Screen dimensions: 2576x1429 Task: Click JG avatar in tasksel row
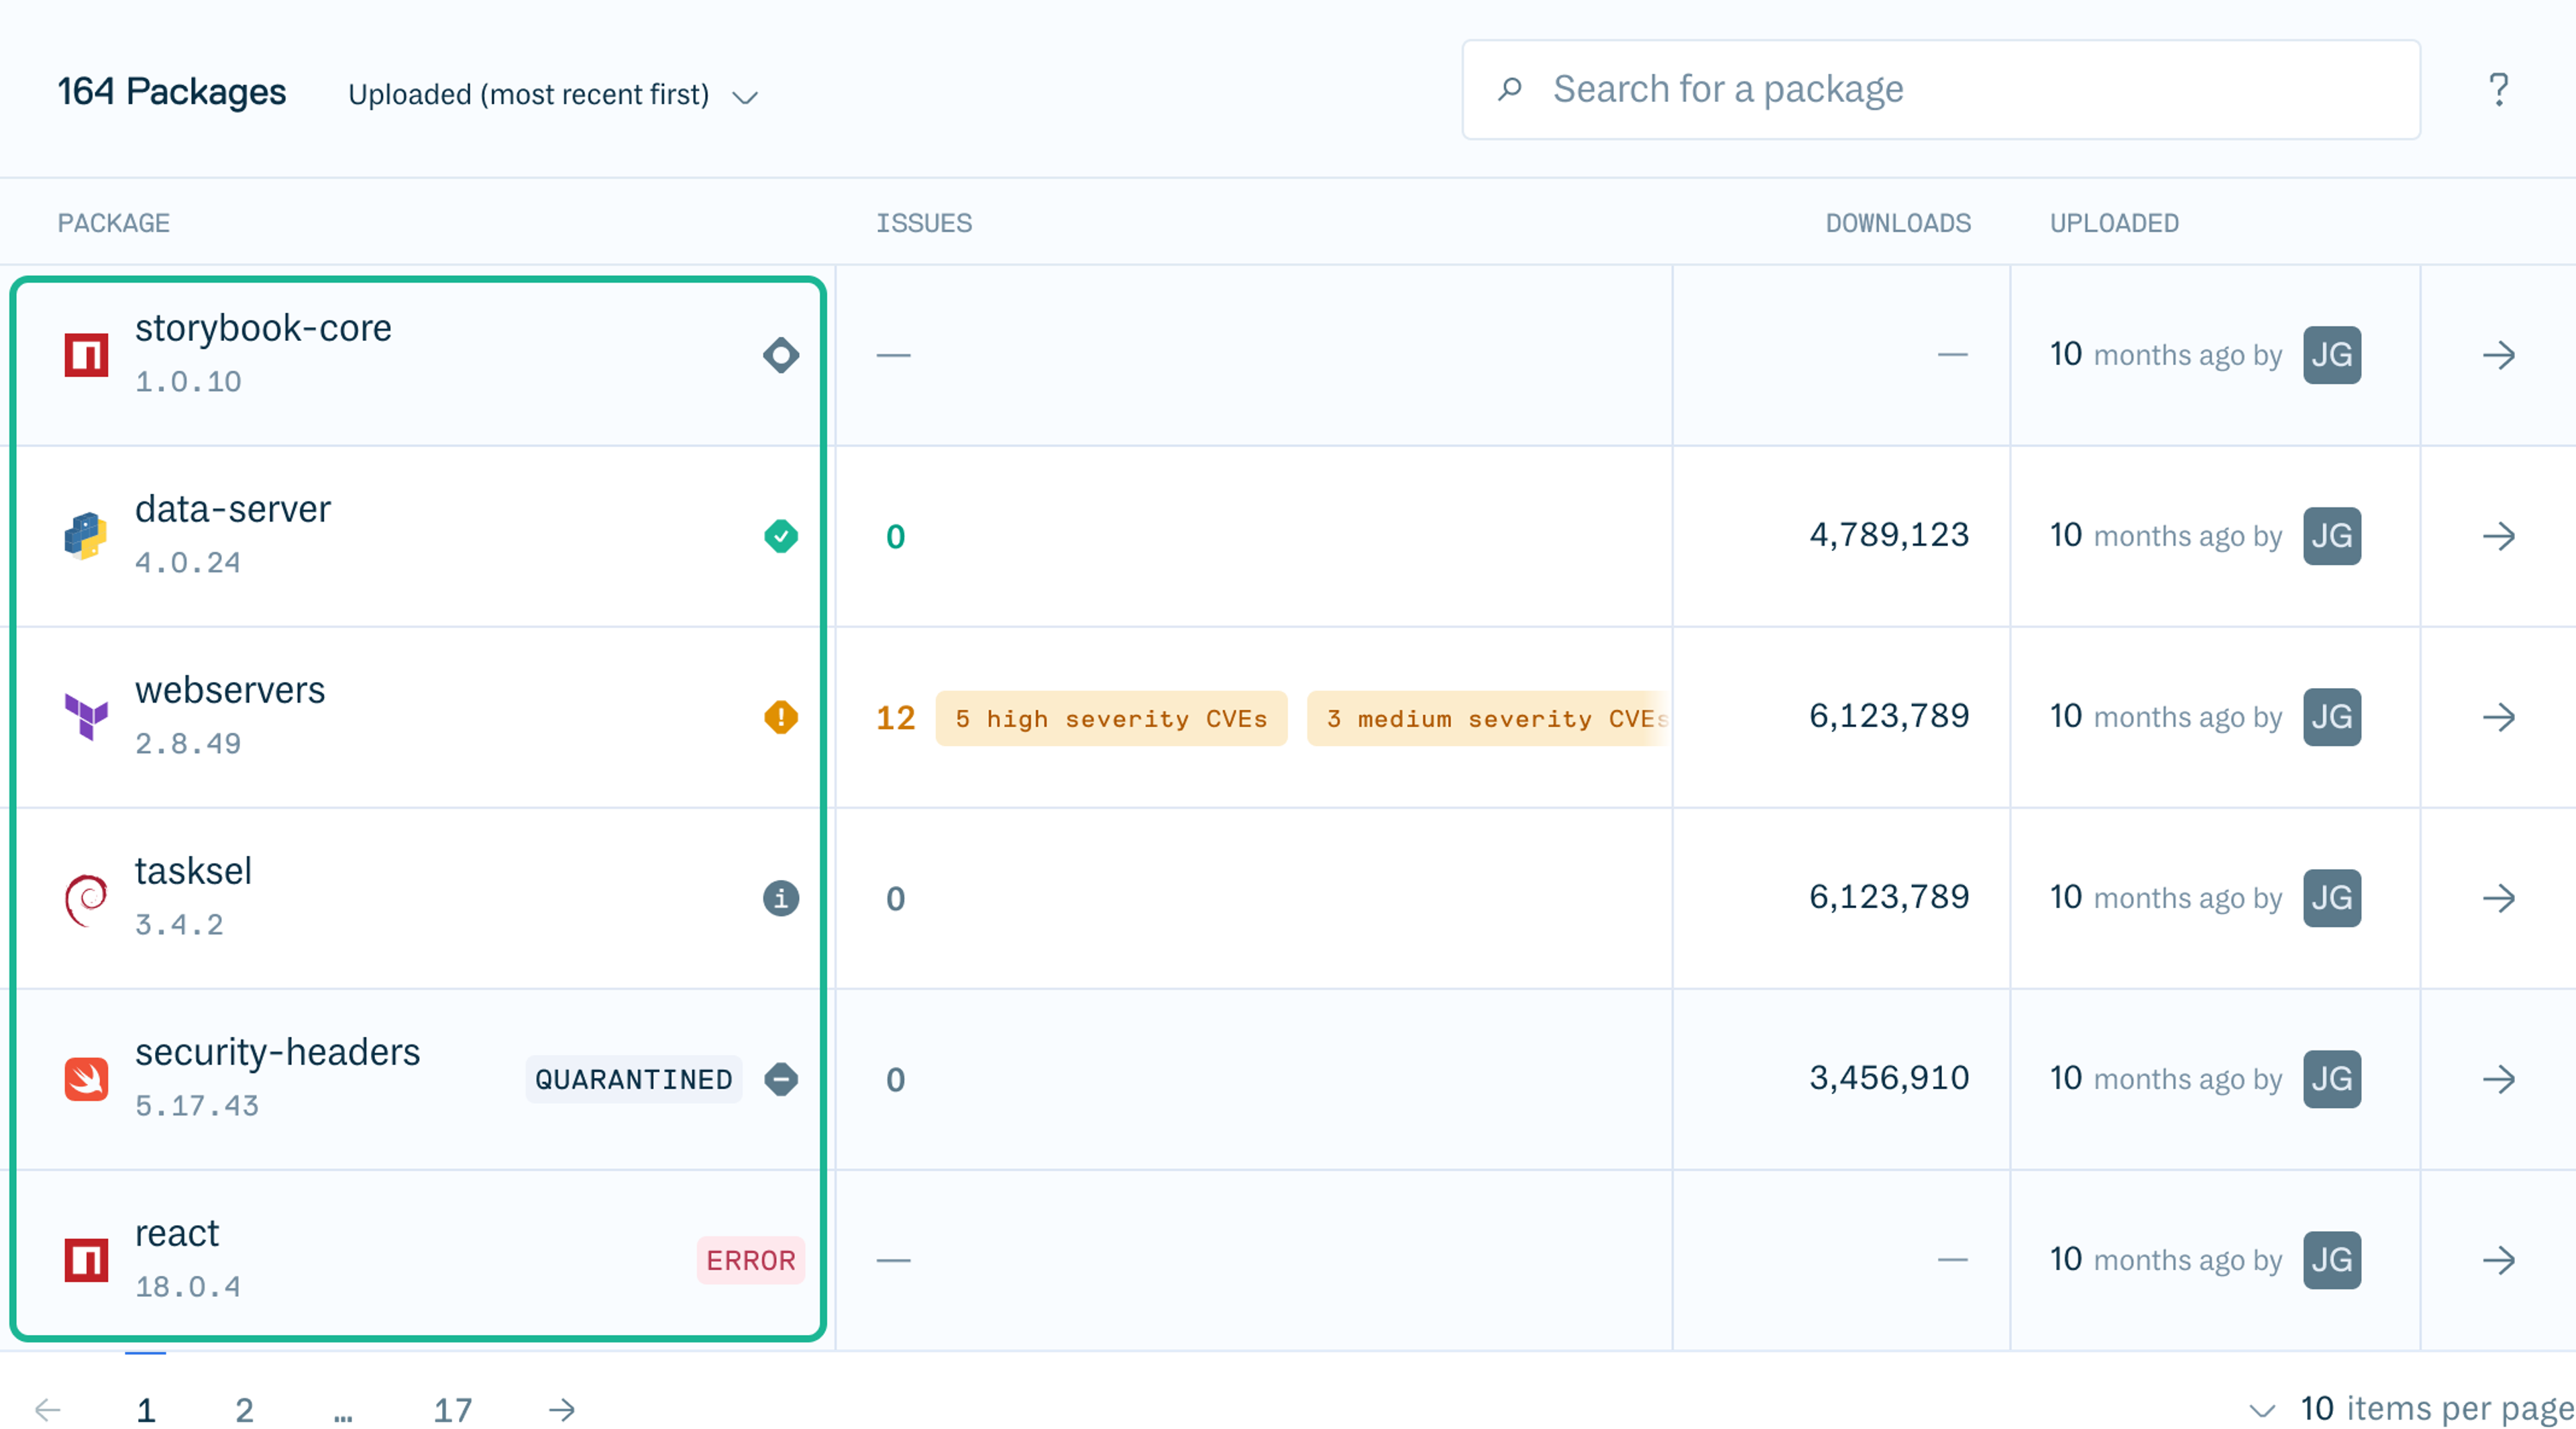pos(2332,899)
